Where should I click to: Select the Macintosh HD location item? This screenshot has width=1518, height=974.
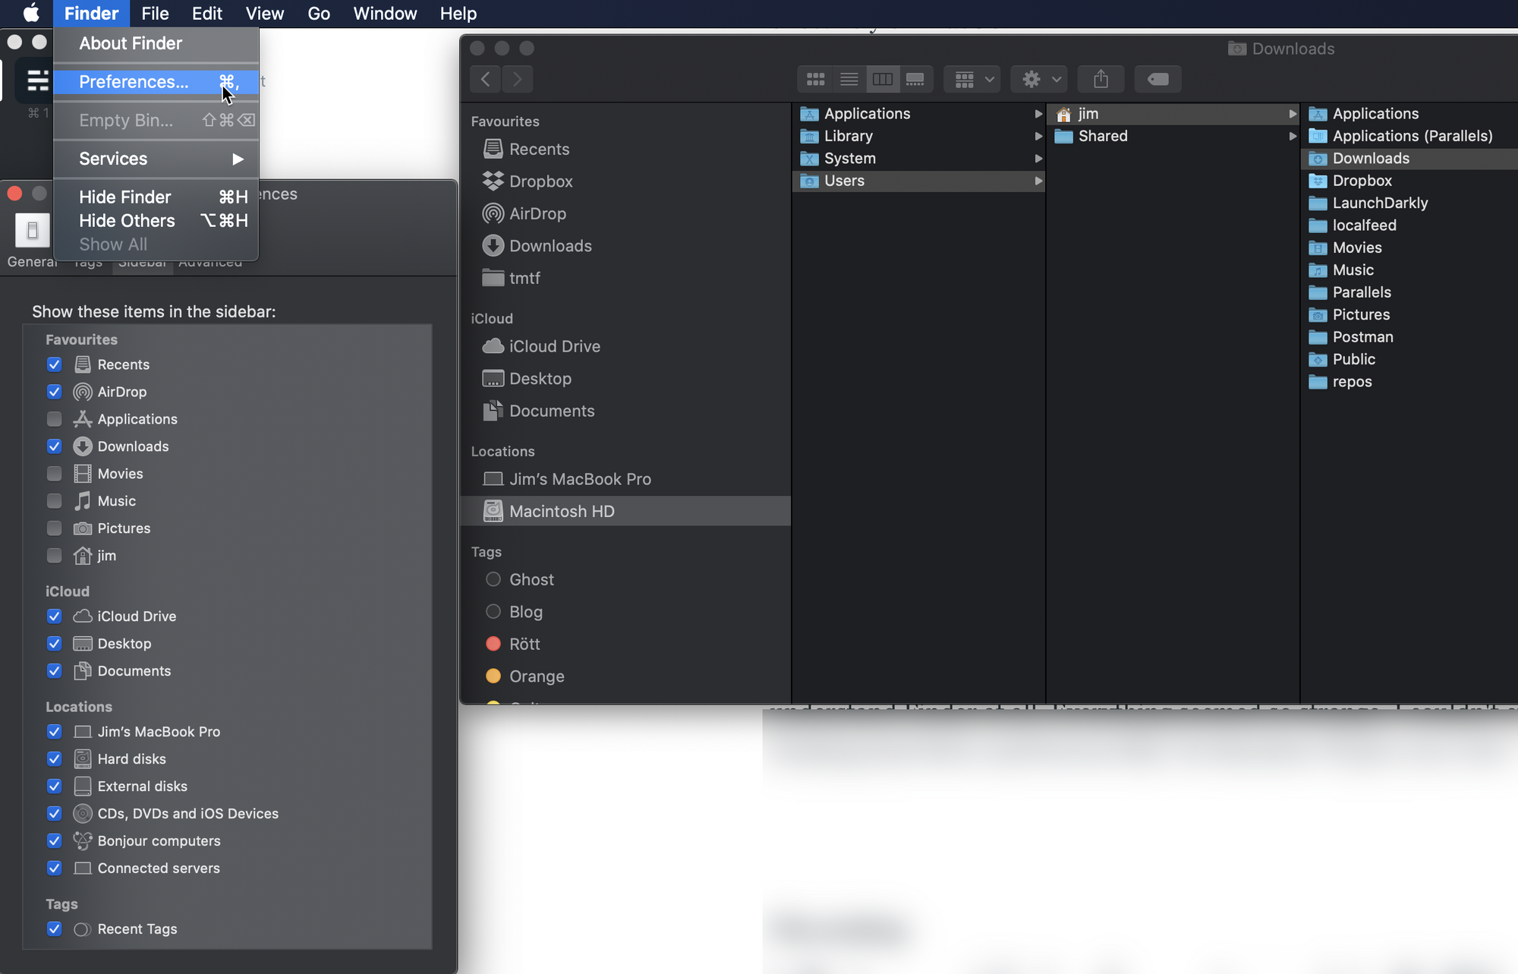(561, 510)
